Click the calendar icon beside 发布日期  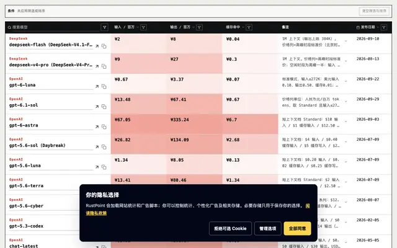[x=358, y=27]
